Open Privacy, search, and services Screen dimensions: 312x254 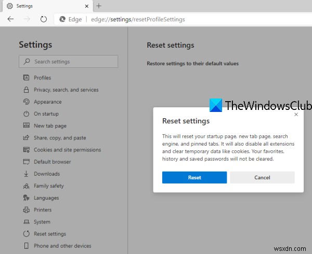click(x=66, y=90)
